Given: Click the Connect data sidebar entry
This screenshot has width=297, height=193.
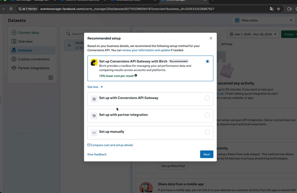Looking at the screenshot, I should tap(32, 33).
